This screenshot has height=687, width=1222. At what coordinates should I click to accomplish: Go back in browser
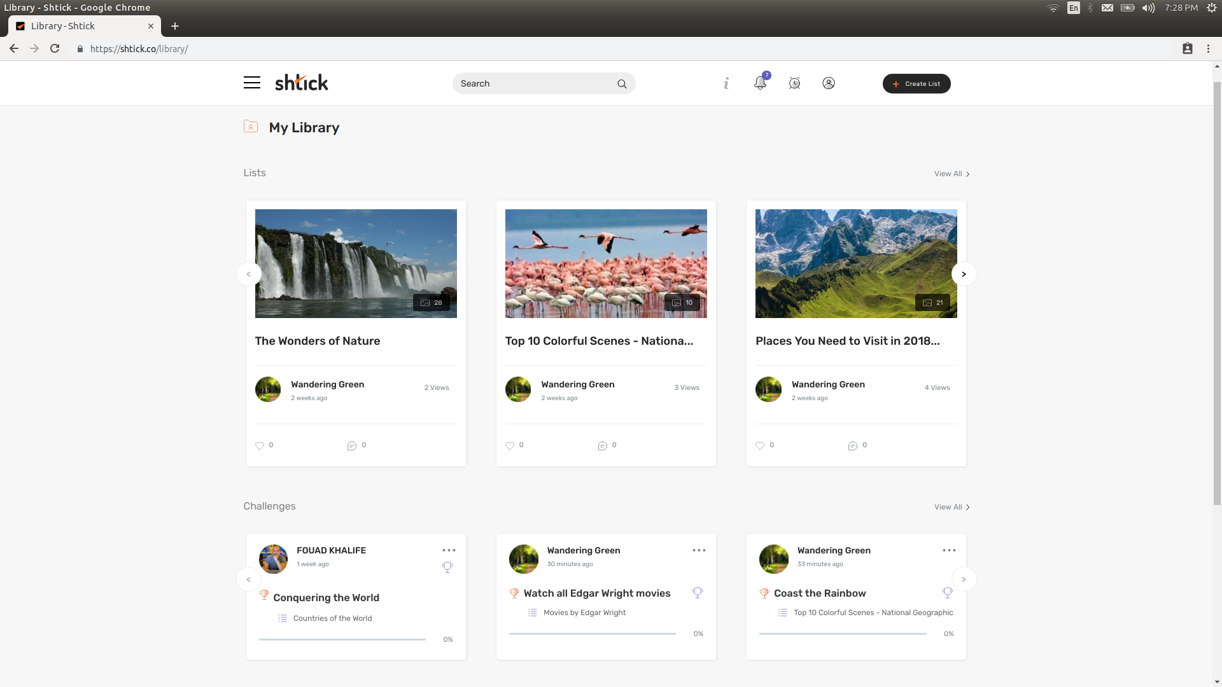[14, 48]
